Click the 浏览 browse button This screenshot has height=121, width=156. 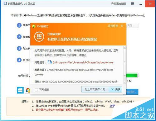click(132, 25)
